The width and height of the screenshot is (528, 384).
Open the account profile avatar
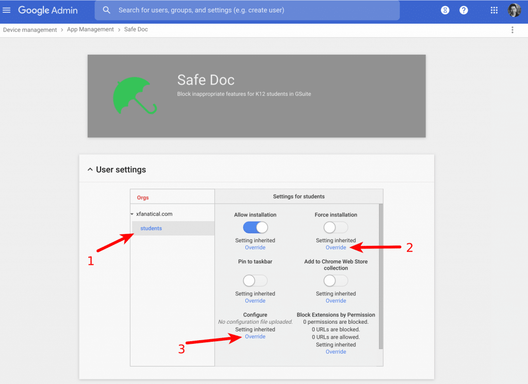point(514,10)
